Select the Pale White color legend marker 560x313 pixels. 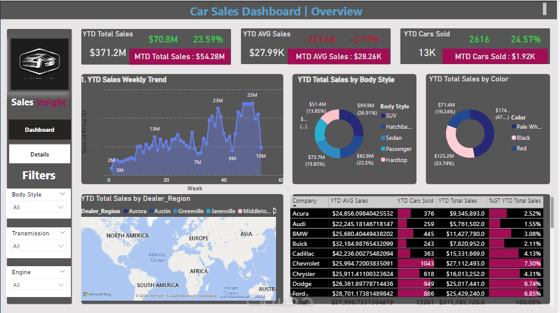pyautogui.click(x=514, y=126)
